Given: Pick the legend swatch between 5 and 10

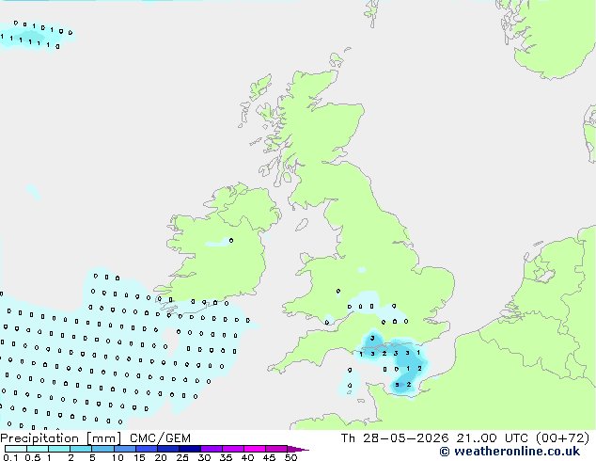Looking at the screenshot, I should pyautogui.click(x=102, y=449).
